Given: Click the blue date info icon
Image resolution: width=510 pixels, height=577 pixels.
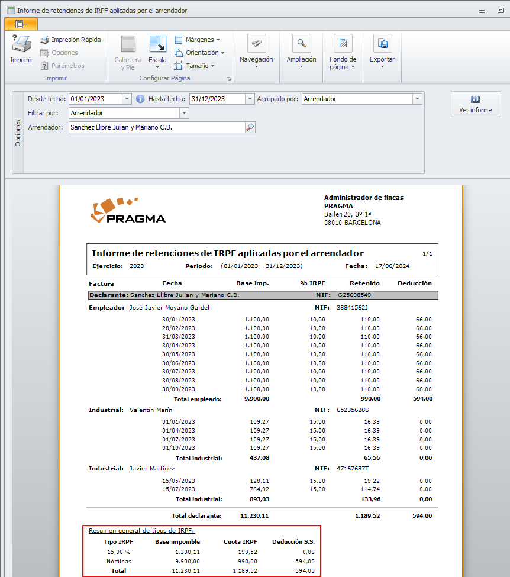Looking at the screenshot, I should pos(140,99).
